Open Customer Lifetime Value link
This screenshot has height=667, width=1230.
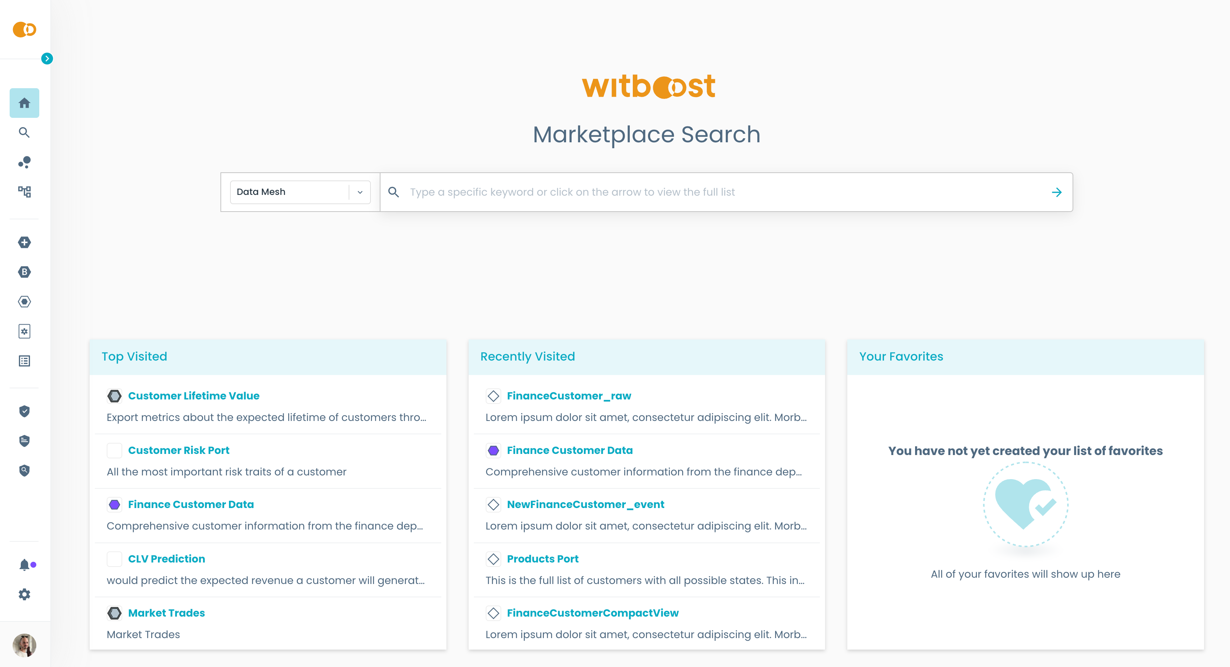193,396
